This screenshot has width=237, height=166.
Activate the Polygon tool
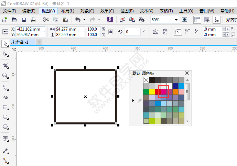[5, 126]
